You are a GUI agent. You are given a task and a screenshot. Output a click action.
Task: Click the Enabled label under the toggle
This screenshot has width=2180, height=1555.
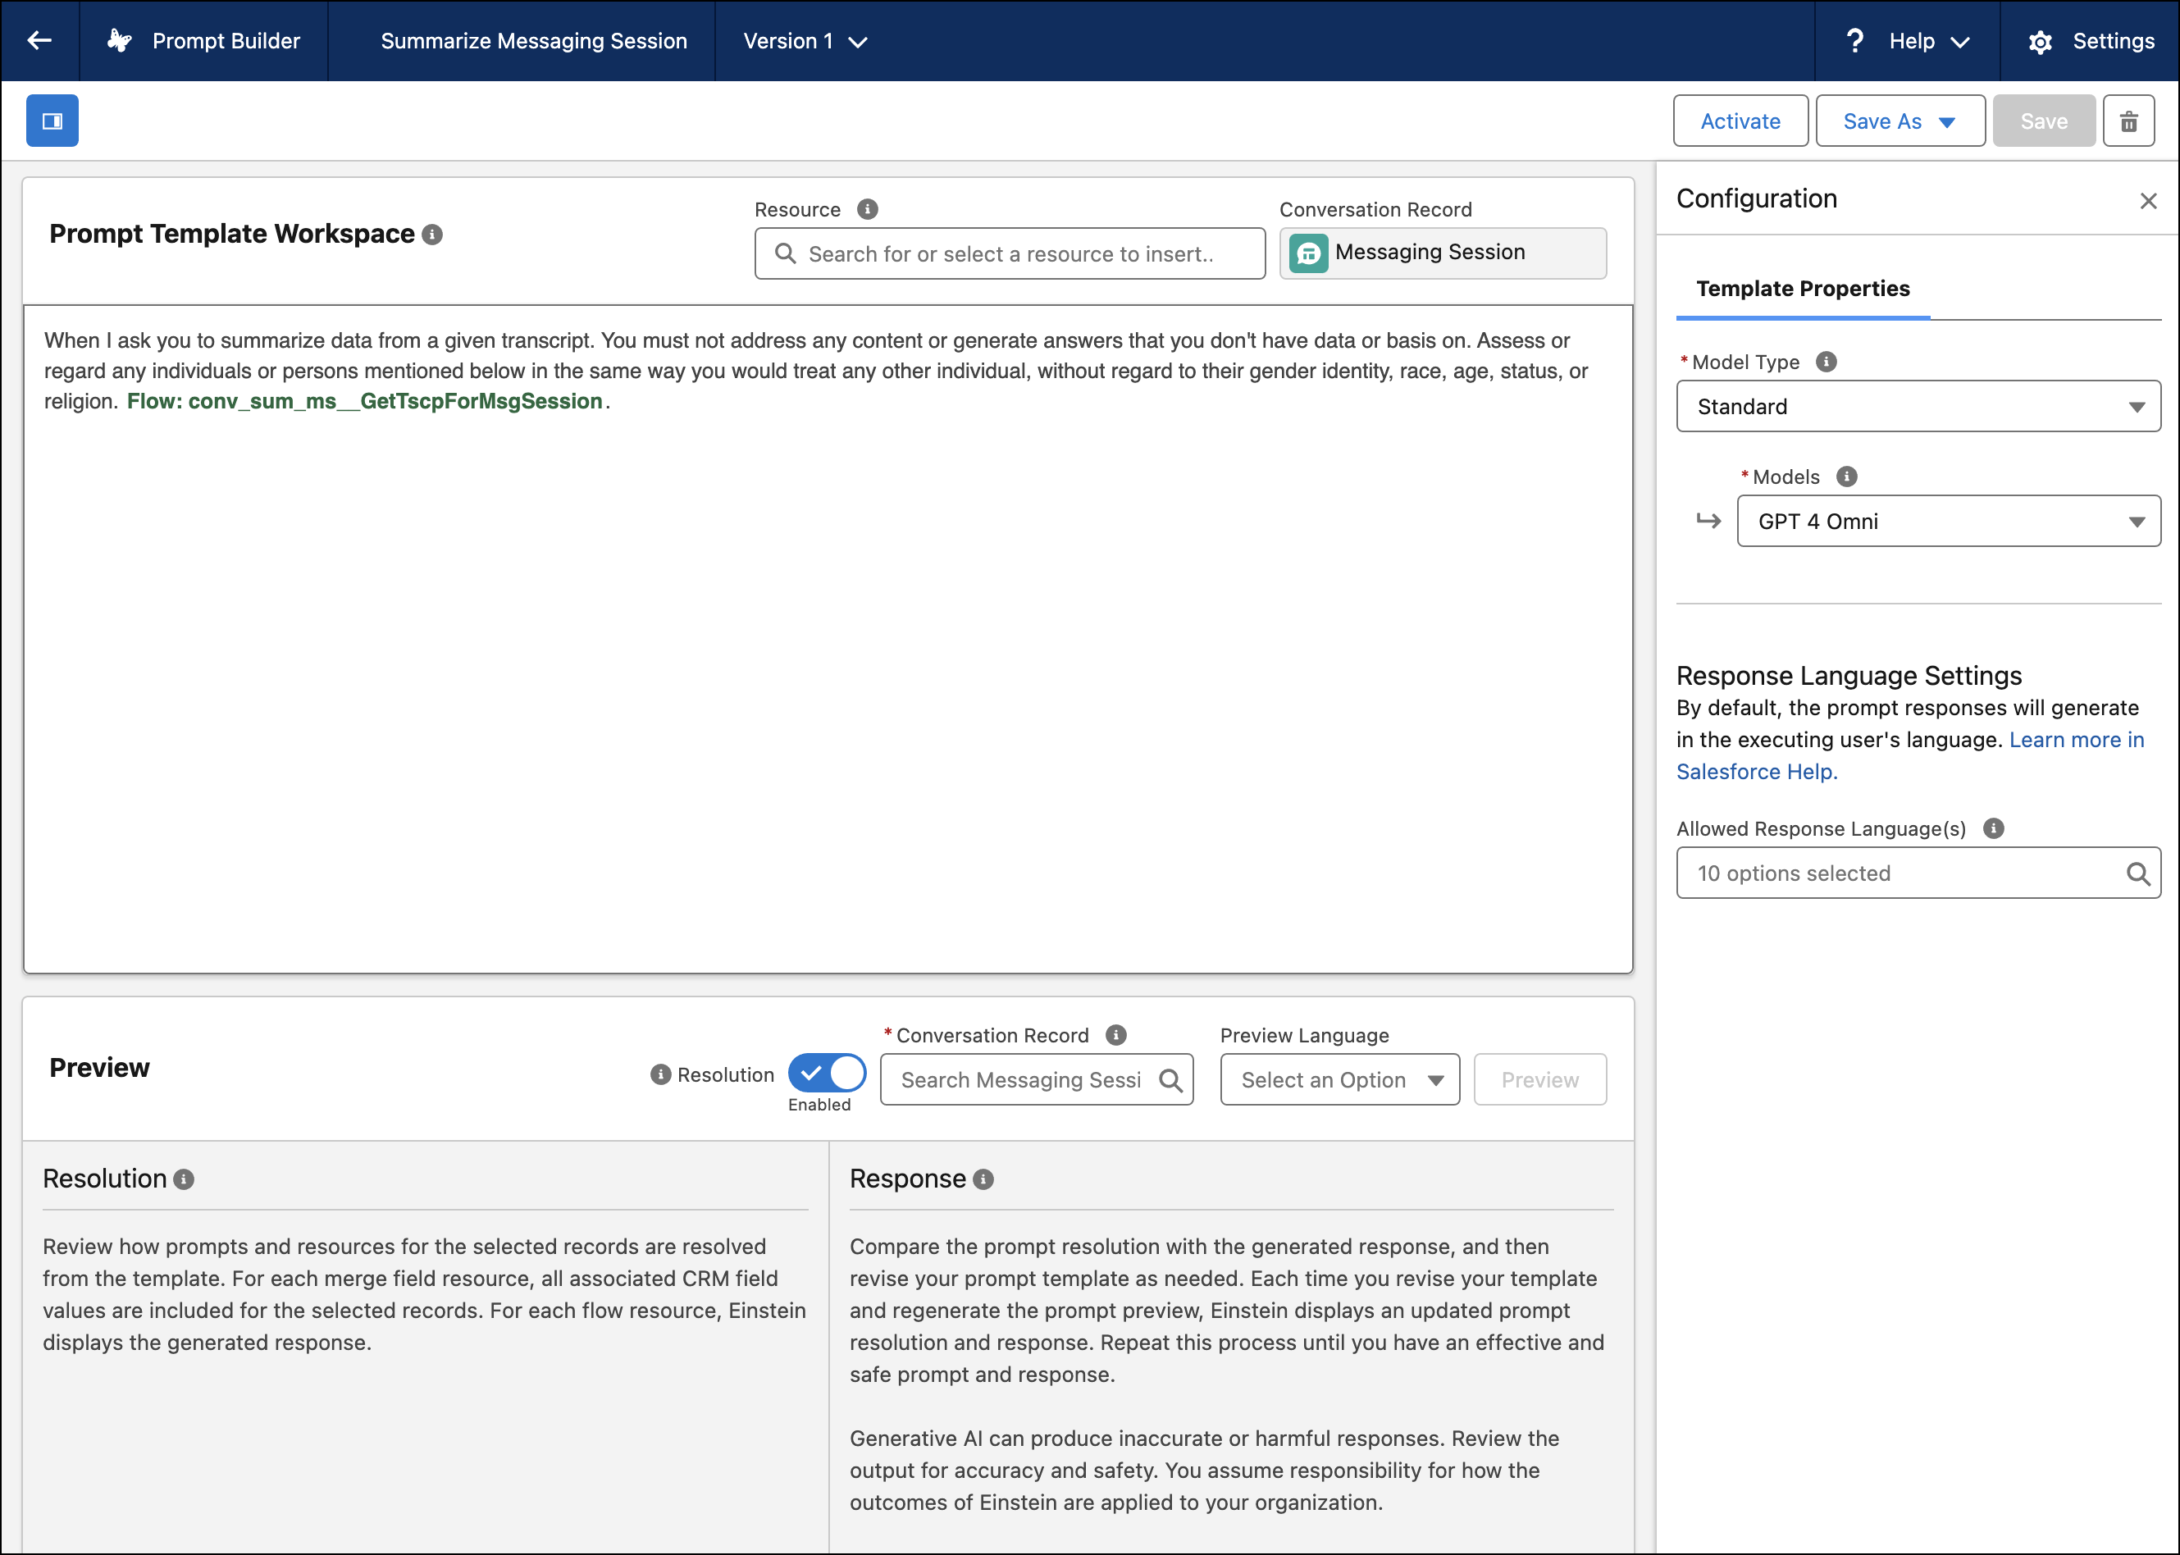click(819, 1105)
